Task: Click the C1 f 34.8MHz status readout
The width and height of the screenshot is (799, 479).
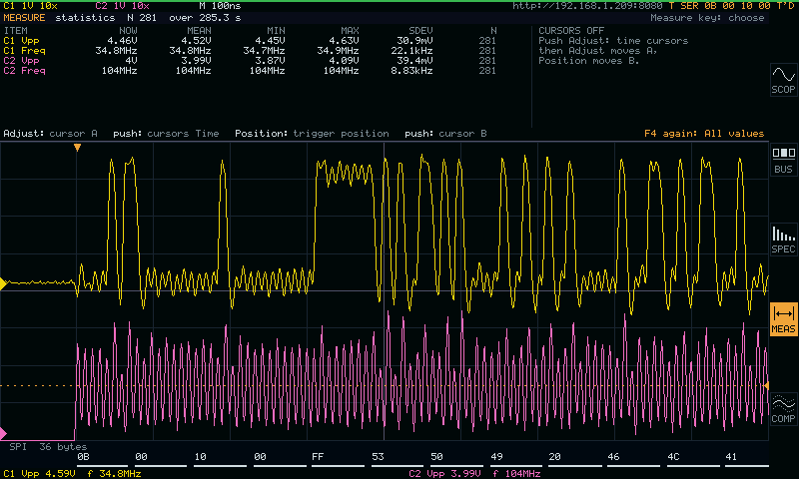Action: coord(114,473)
